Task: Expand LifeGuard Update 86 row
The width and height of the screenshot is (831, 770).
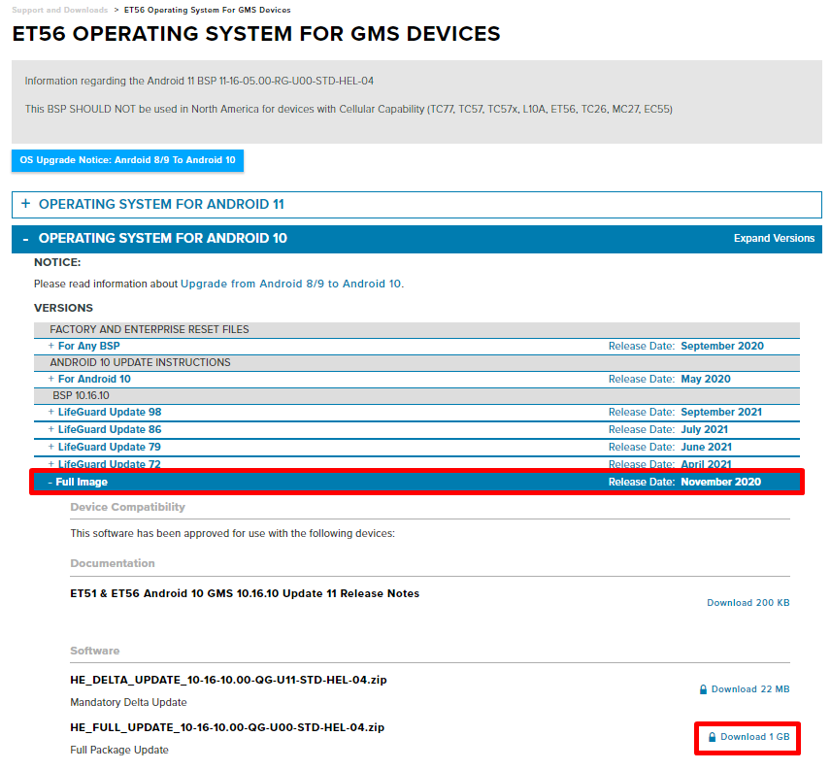Action: 416,430
